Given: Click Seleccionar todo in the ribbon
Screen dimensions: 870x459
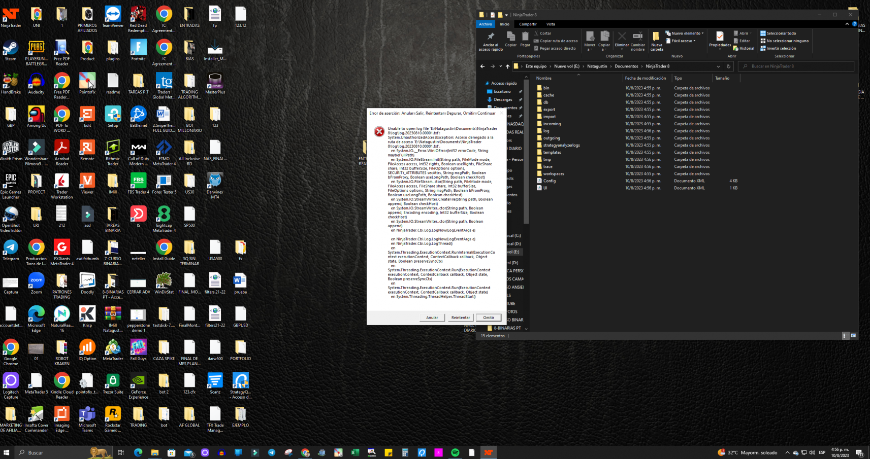Looking at the screenshot, I should [778, 33].
